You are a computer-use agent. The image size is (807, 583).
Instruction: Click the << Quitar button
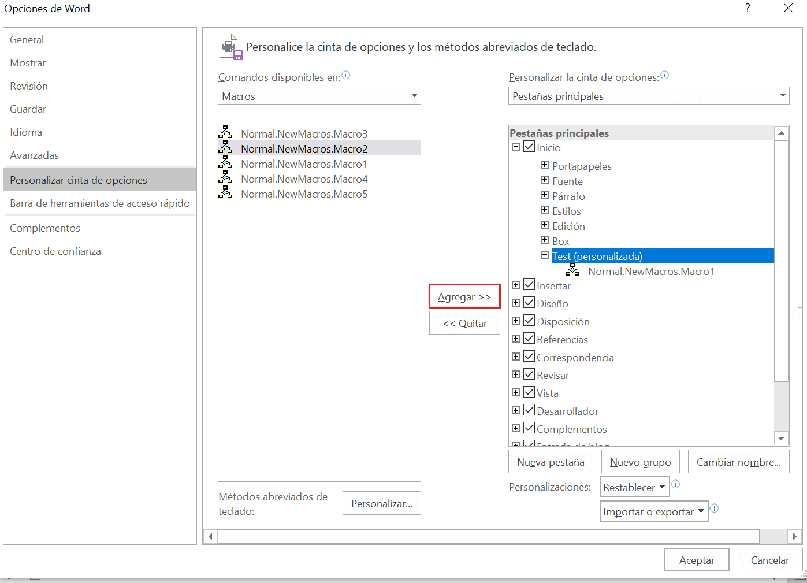pos(464,324)
